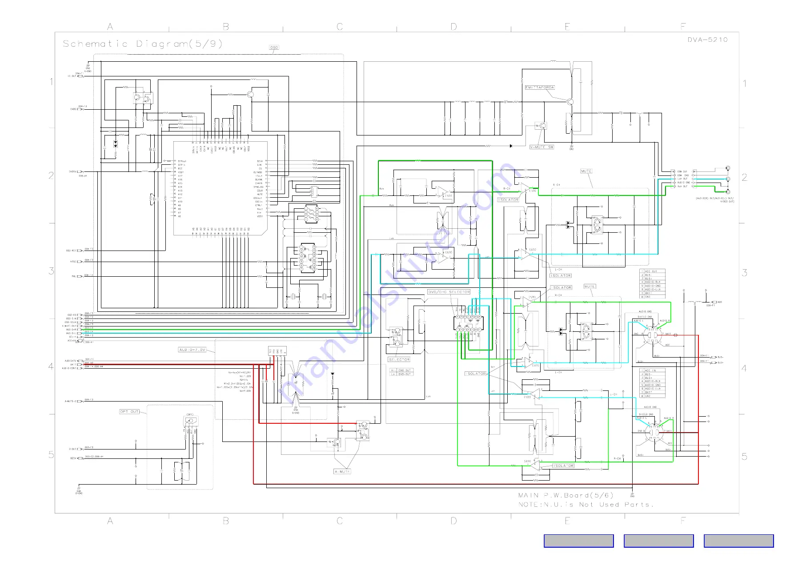The image size is (794, 561).
Task: Click the "IC OUT" port label
Action: pyautogui.click(x=72, y=76)
